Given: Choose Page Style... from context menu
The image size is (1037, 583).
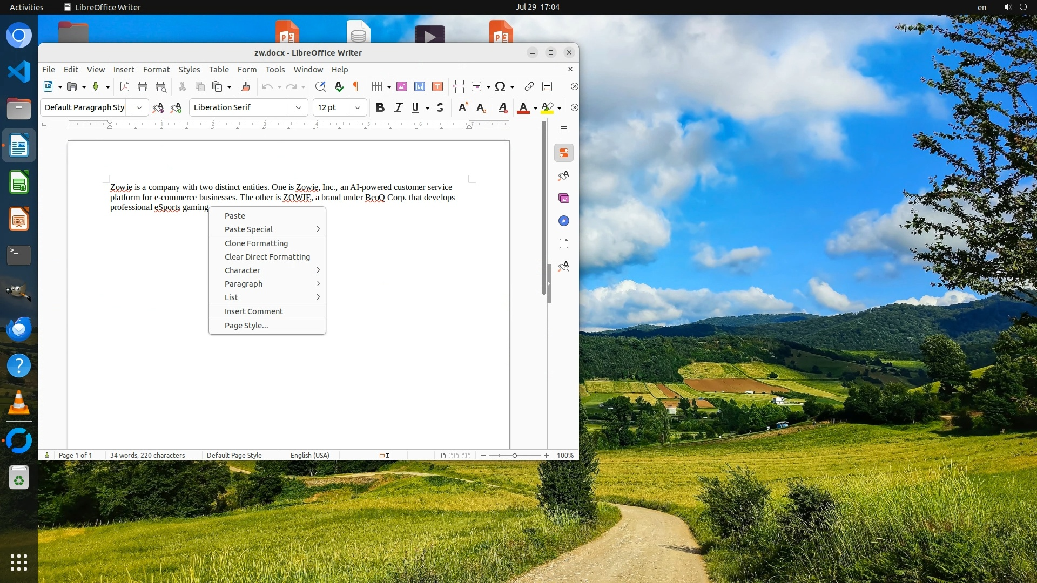Looking at the screenshot, I should coord(246,326).
